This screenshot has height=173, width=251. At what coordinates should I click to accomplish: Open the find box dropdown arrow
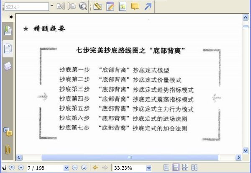click(51, 6)
